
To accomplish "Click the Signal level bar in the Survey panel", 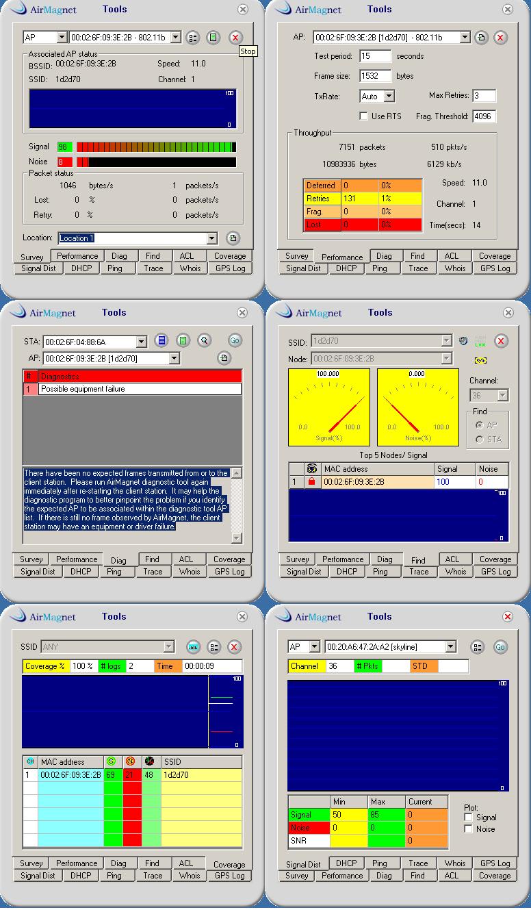I will (x=156, y=147).
